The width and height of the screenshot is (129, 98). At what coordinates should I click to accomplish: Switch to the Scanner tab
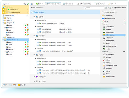pyautogui.click(x=39, y=4)
